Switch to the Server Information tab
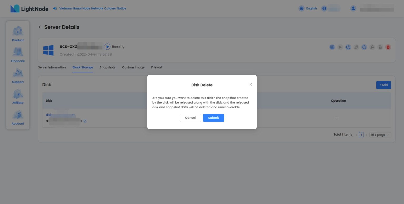This screenshot has width=404, height=204. point(52,67)
